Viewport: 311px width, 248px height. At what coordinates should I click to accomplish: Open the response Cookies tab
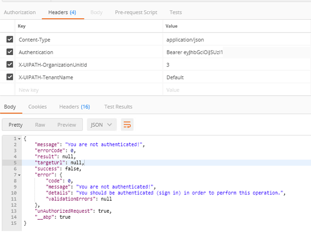click(37, 107)
